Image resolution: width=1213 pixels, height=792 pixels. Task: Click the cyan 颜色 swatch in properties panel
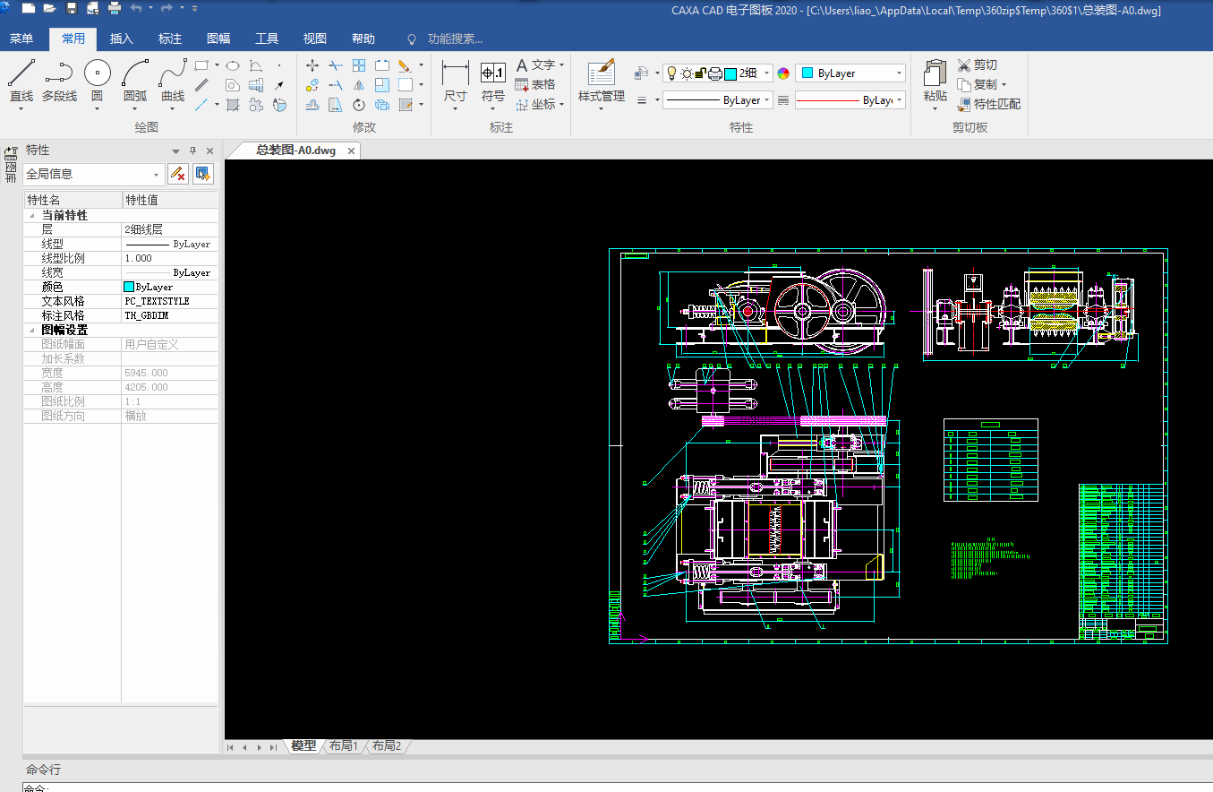(x=129, y=287)
